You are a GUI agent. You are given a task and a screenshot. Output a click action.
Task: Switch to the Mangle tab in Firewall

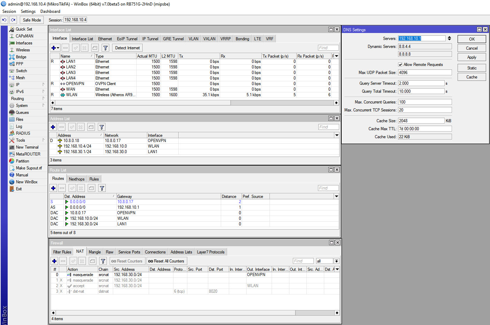[94, 252]
